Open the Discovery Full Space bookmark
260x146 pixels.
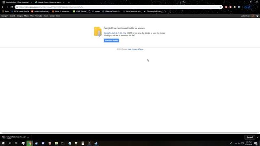(x=153, y=11)
